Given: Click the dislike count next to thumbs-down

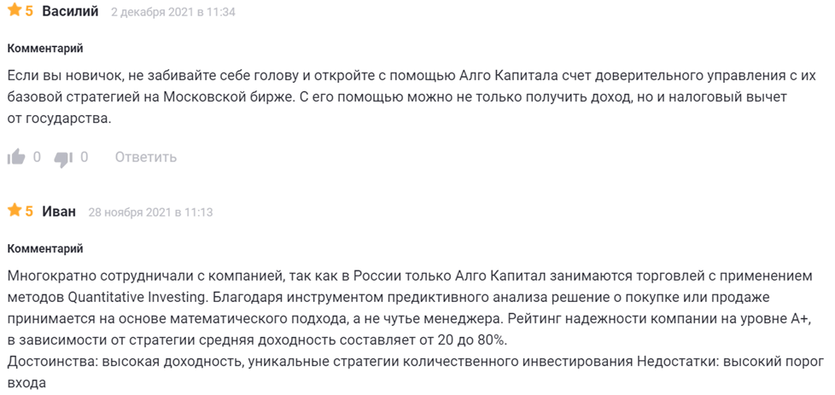Looking at the screenshot, I should [84, 157].
